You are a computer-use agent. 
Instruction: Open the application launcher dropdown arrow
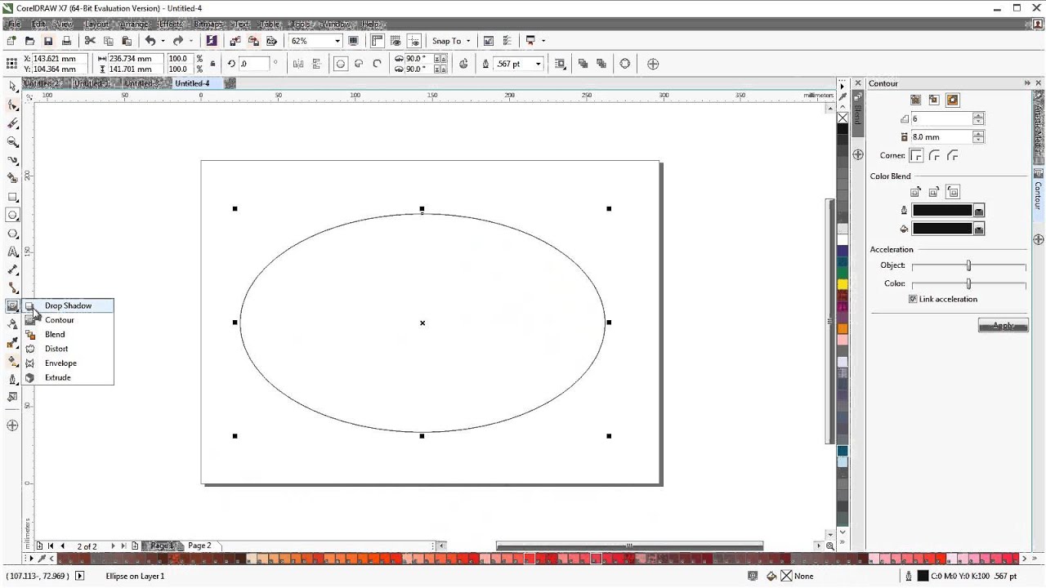tap(543, 41)
